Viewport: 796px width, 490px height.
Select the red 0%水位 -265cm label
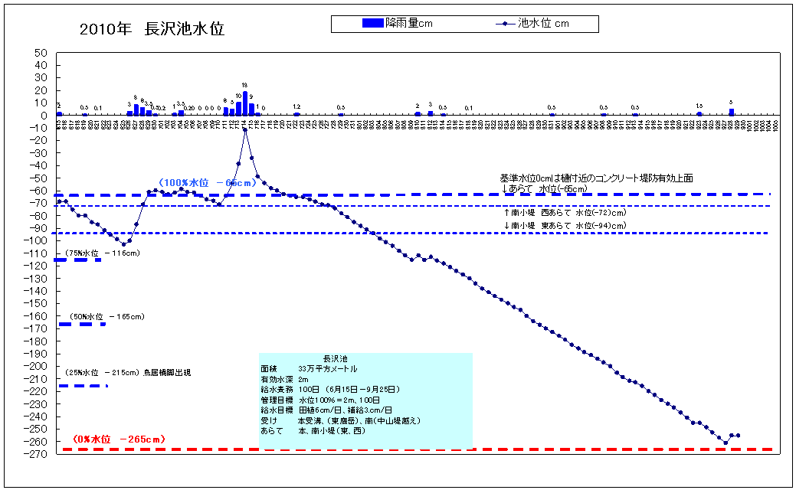[119, 439]
